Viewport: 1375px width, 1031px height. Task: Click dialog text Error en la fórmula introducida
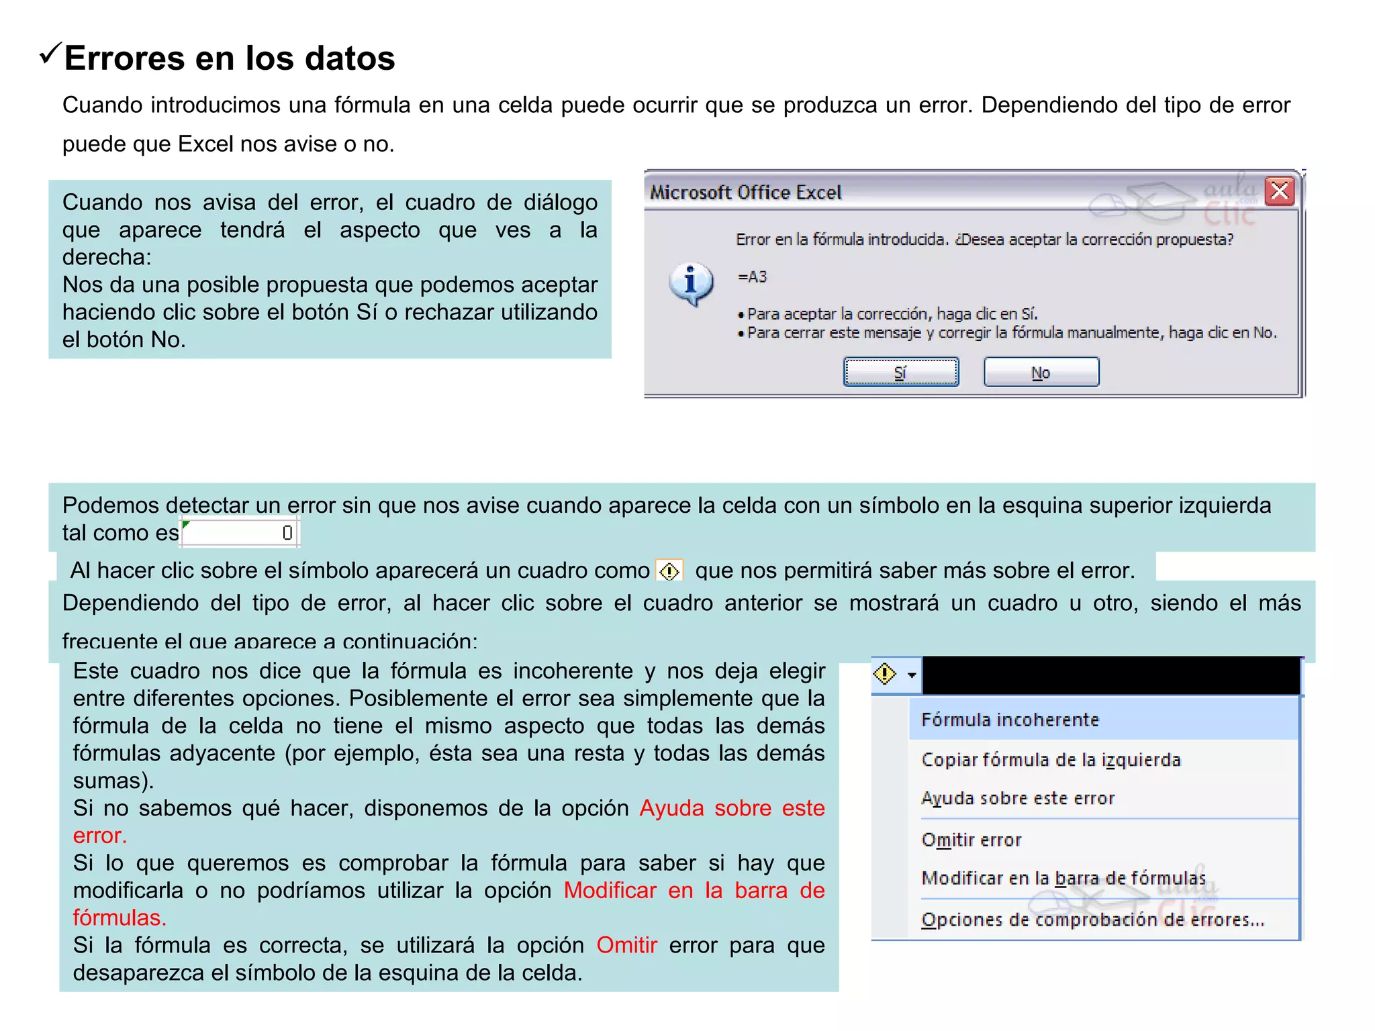[x=985, y=240]
